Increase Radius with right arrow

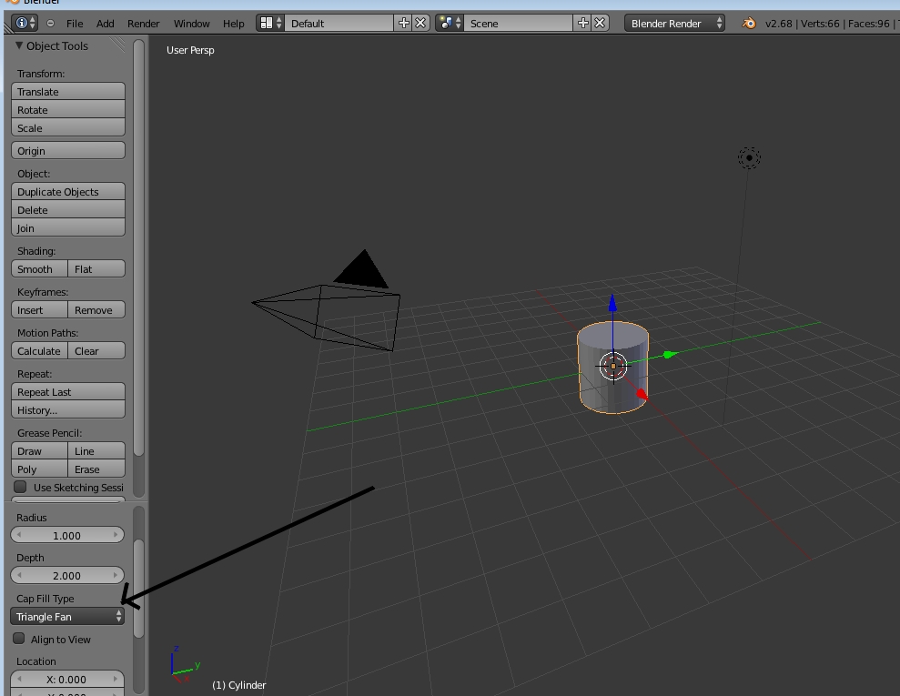116,535
